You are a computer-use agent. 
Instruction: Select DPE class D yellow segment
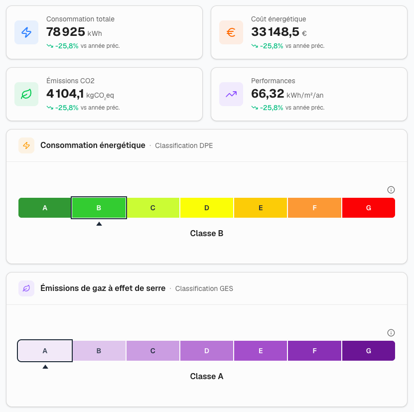coord(207,208)
